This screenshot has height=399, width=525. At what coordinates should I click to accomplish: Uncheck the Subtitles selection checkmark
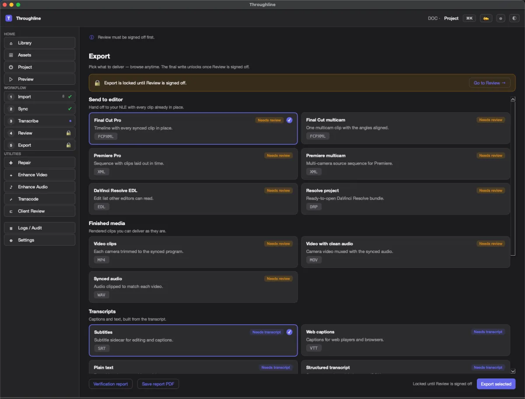289,332
